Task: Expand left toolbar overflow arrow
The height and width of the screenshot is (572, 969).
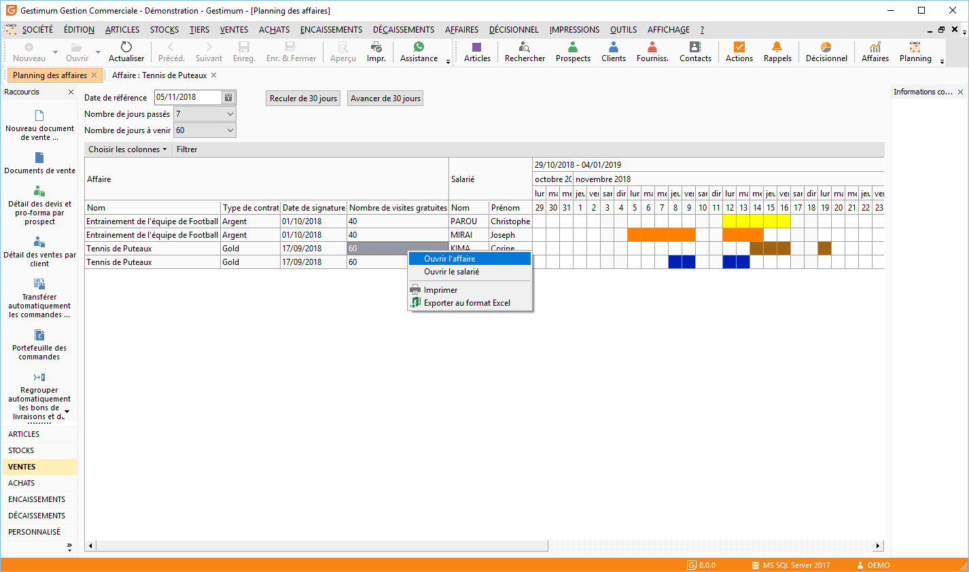Action: [x=448, y=62]
